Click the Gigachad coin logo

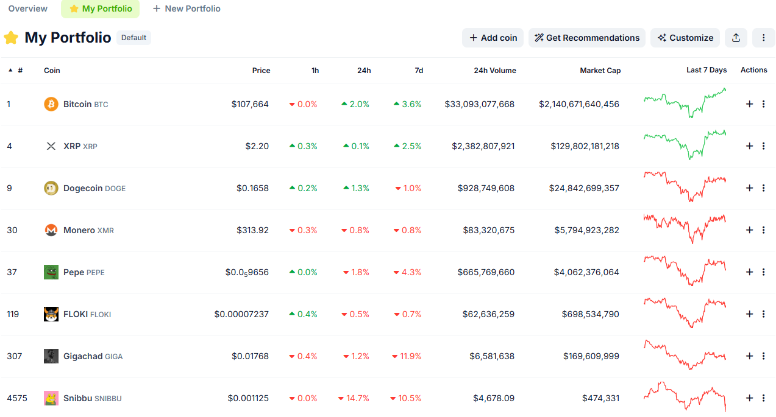[51, 356]
